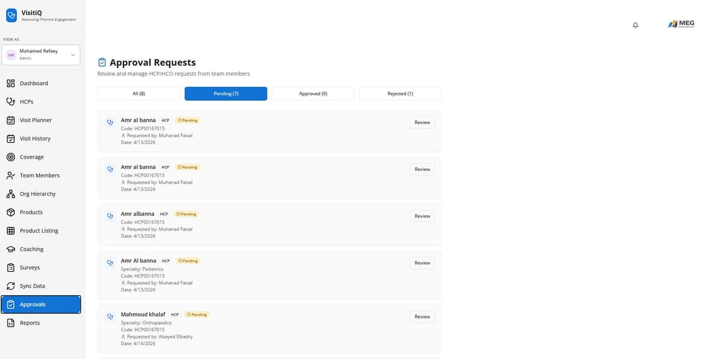Click the Org Hierarchy icon
The width and height of the screenshot is (723, 359).
(10, 194)
